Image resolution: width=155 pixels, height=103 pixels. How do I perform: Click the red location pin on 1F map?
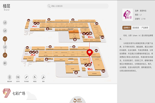(x=90, y=53)
